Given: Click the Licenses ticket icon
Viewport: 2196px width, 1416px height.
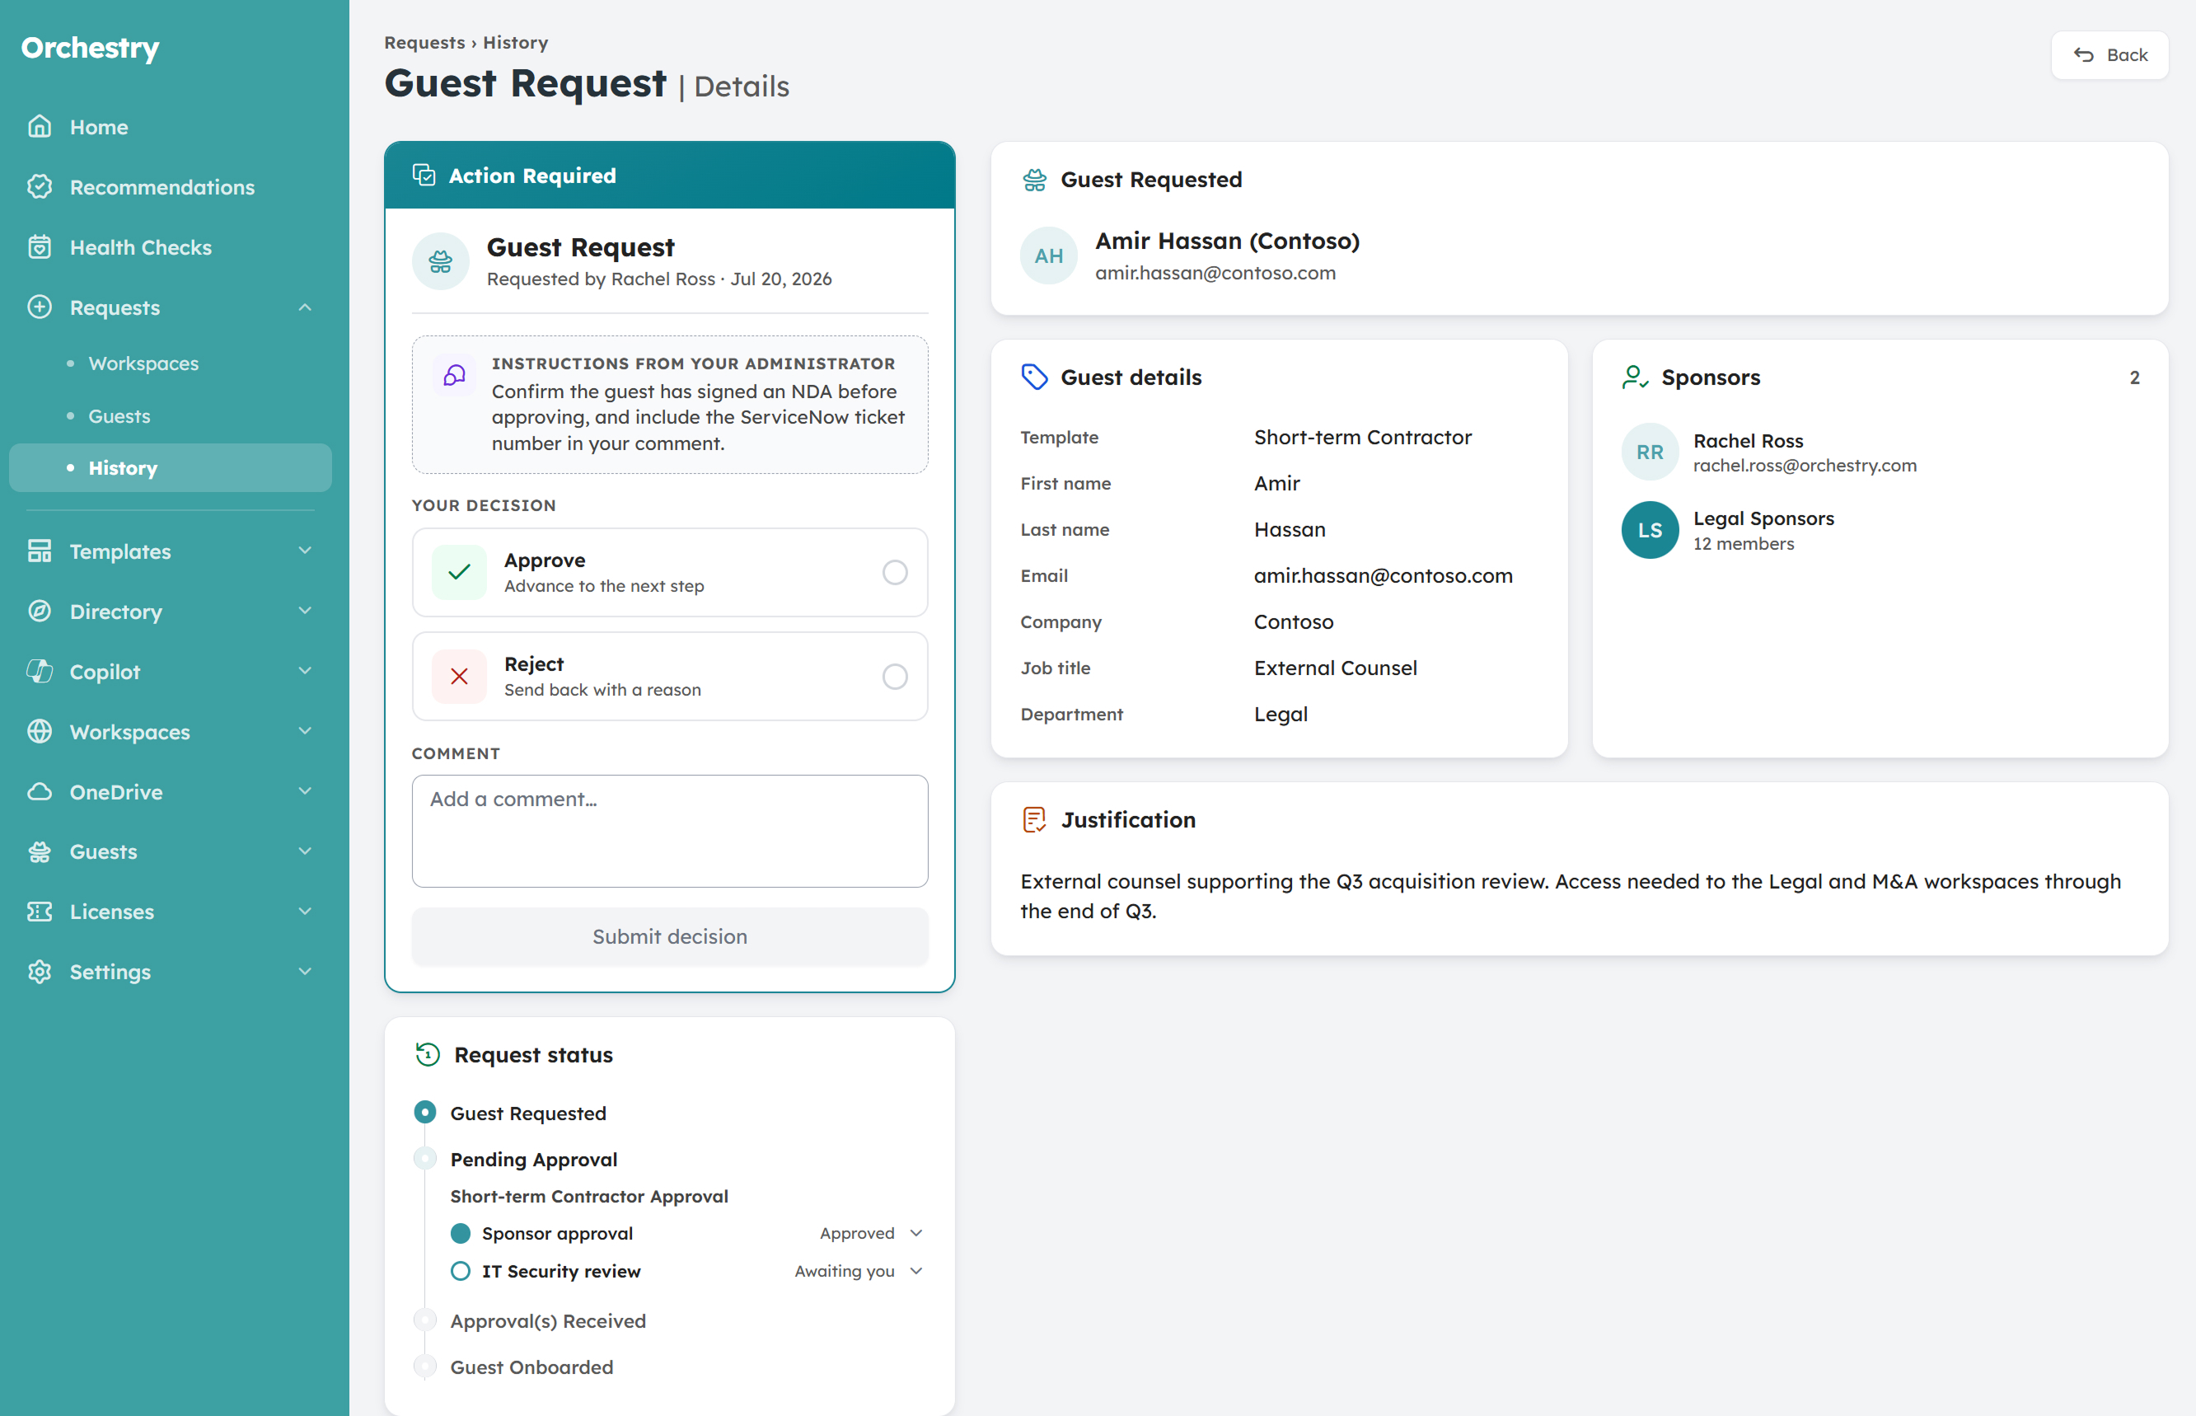Looking at the screenshot, I should 40,912.
